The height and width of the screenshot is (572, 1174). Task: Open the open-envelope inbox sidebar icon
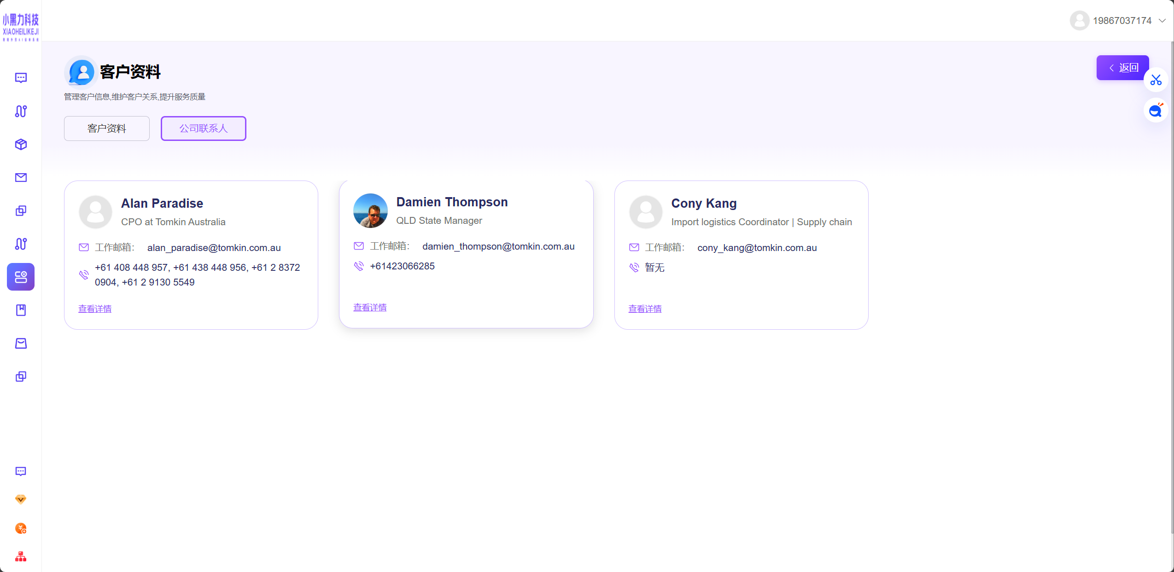(21, 343)
